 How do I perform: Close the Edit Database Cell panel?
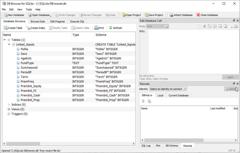pyautogui.click(x=238, y=21)
